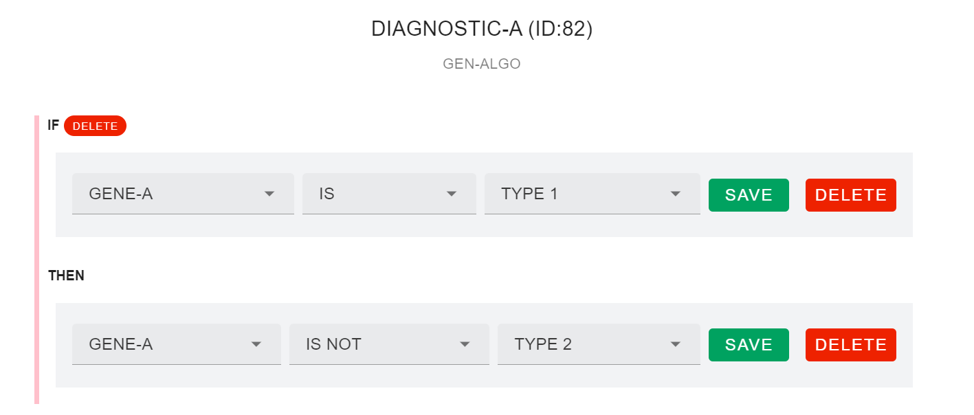Click the dropdown arrow beside GENE-A in IF row
Viewport: 974px width, 415px height.
(x=269, y=194)
